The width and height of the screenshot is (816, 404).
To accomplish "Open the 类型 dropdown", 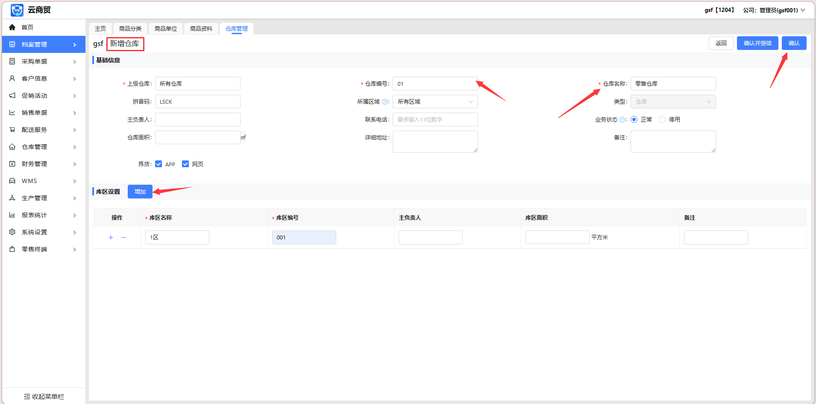I will (673, 102).
